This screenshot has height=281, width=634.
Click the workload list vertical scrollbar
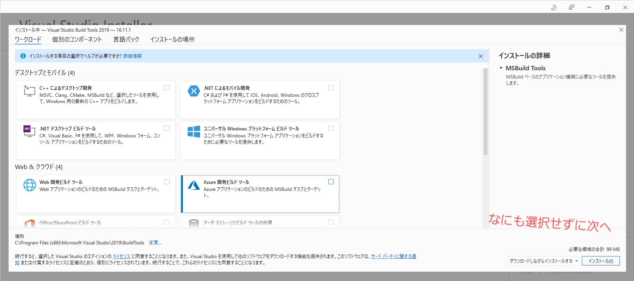pos(485,112)
